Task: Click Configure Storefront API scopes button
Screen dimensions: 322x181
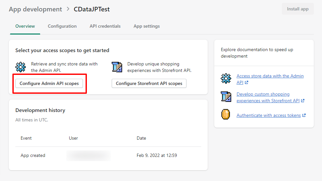Action: pos(149,83)
